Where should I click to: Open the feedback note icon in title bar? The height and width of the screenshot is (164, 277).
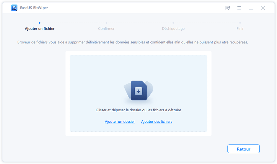click(x=228, y=8)
